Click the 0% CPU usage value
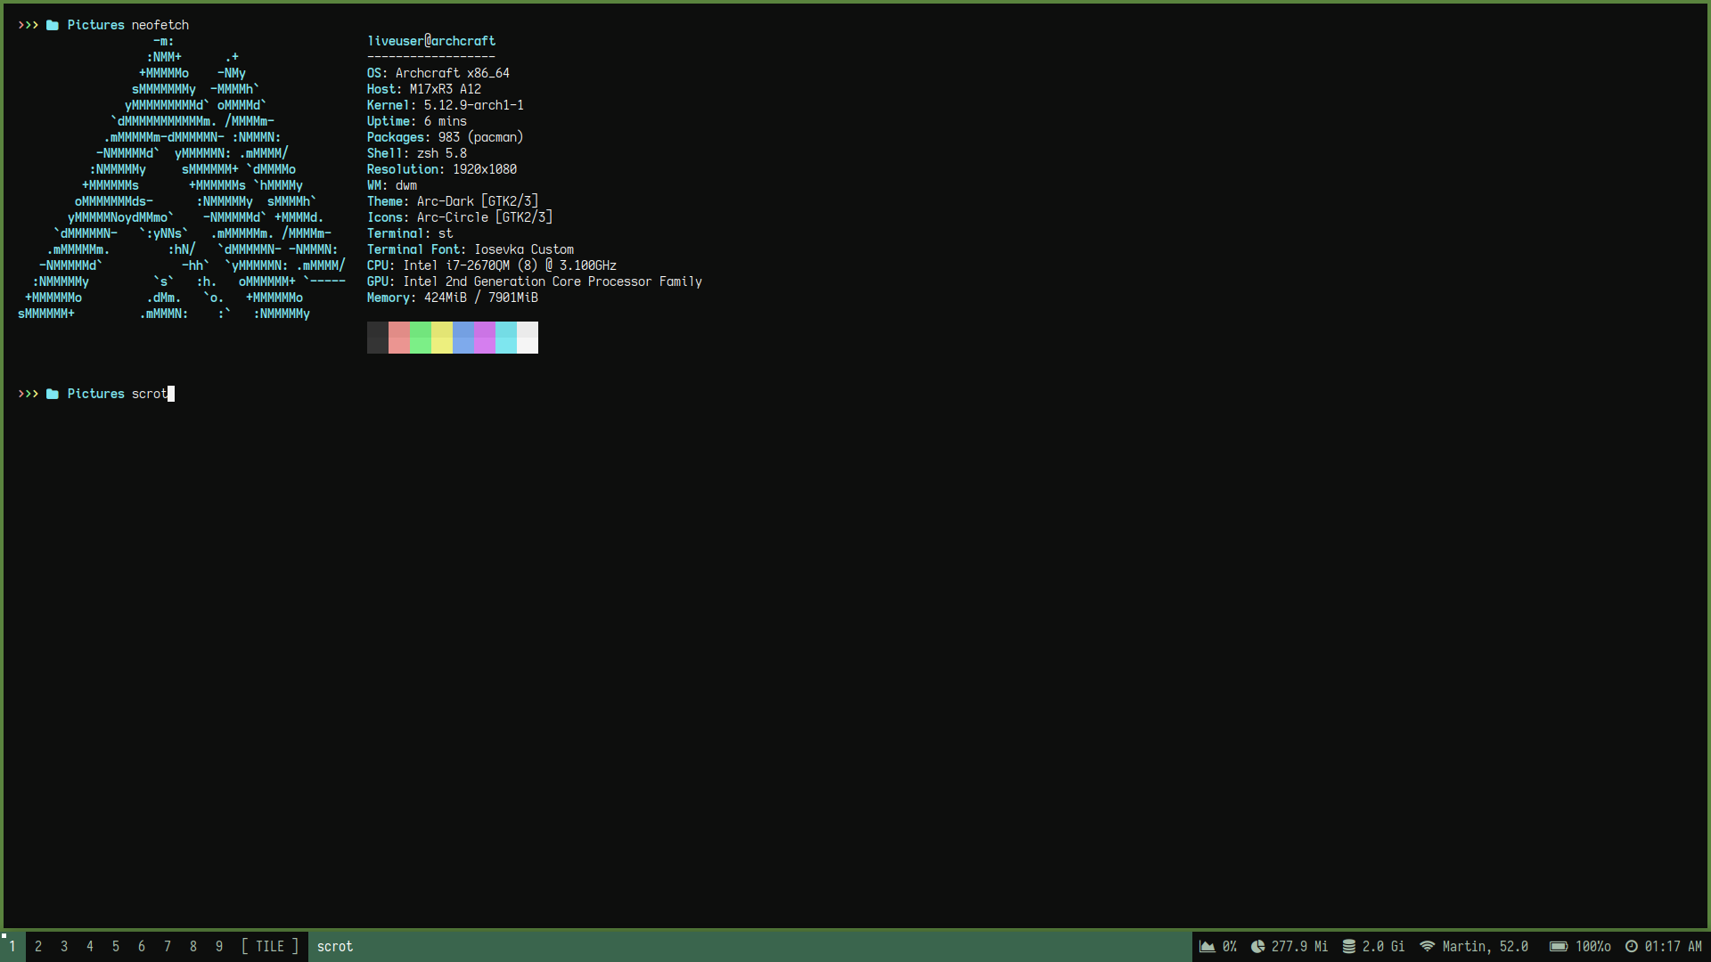 [1230, 946]
